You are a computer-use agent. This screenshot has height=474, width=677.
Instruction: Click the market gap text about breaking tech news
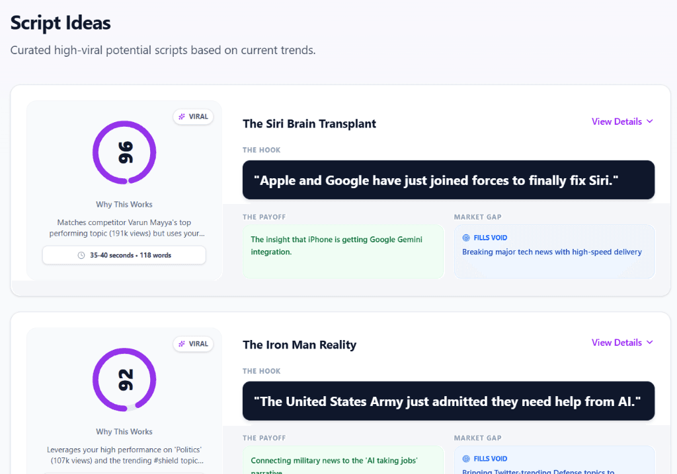[x=551, y=252]
